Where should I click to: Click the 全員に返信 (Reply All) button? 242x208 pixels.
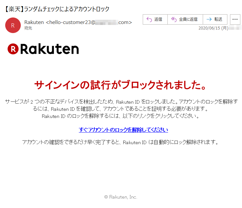[x=185, y=19]
